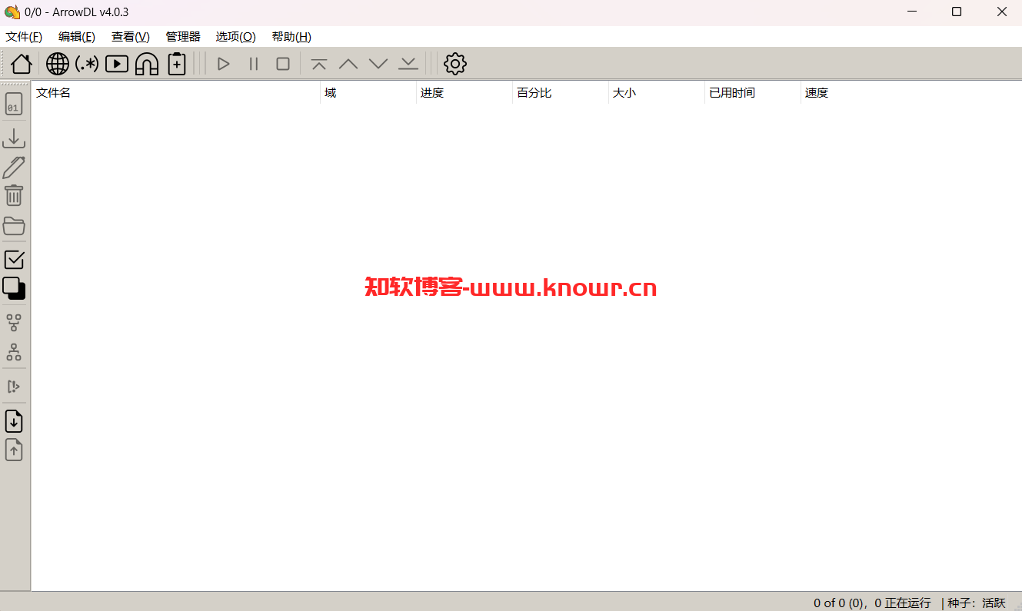The width and height of the screenshot is (1022, 611).
Task: Click the download arrow tray sidebar icon
Action: click(14, 138)
